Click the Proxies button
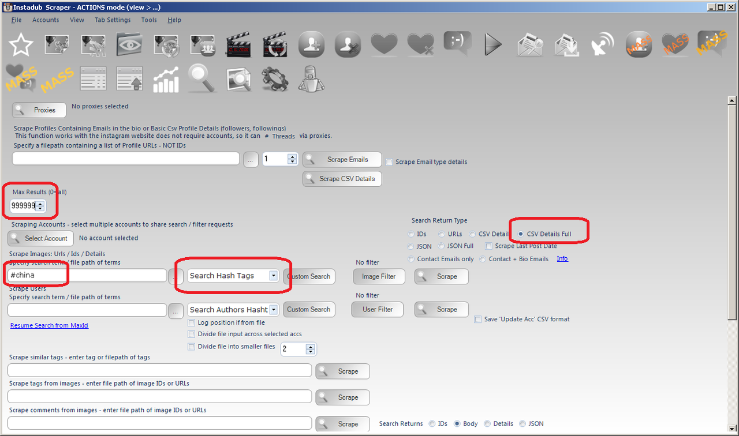The width and height of the screenshot is (739, 436). pos(39,110)
